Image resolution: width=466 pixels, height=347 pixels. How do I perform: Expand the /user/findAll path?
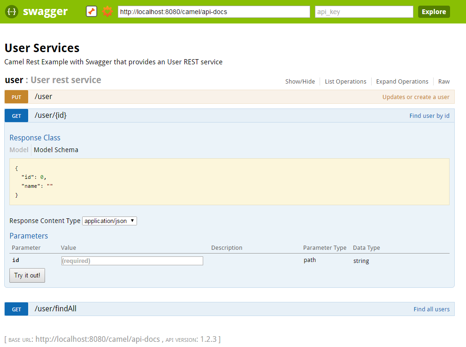click(x=55, y=308)
